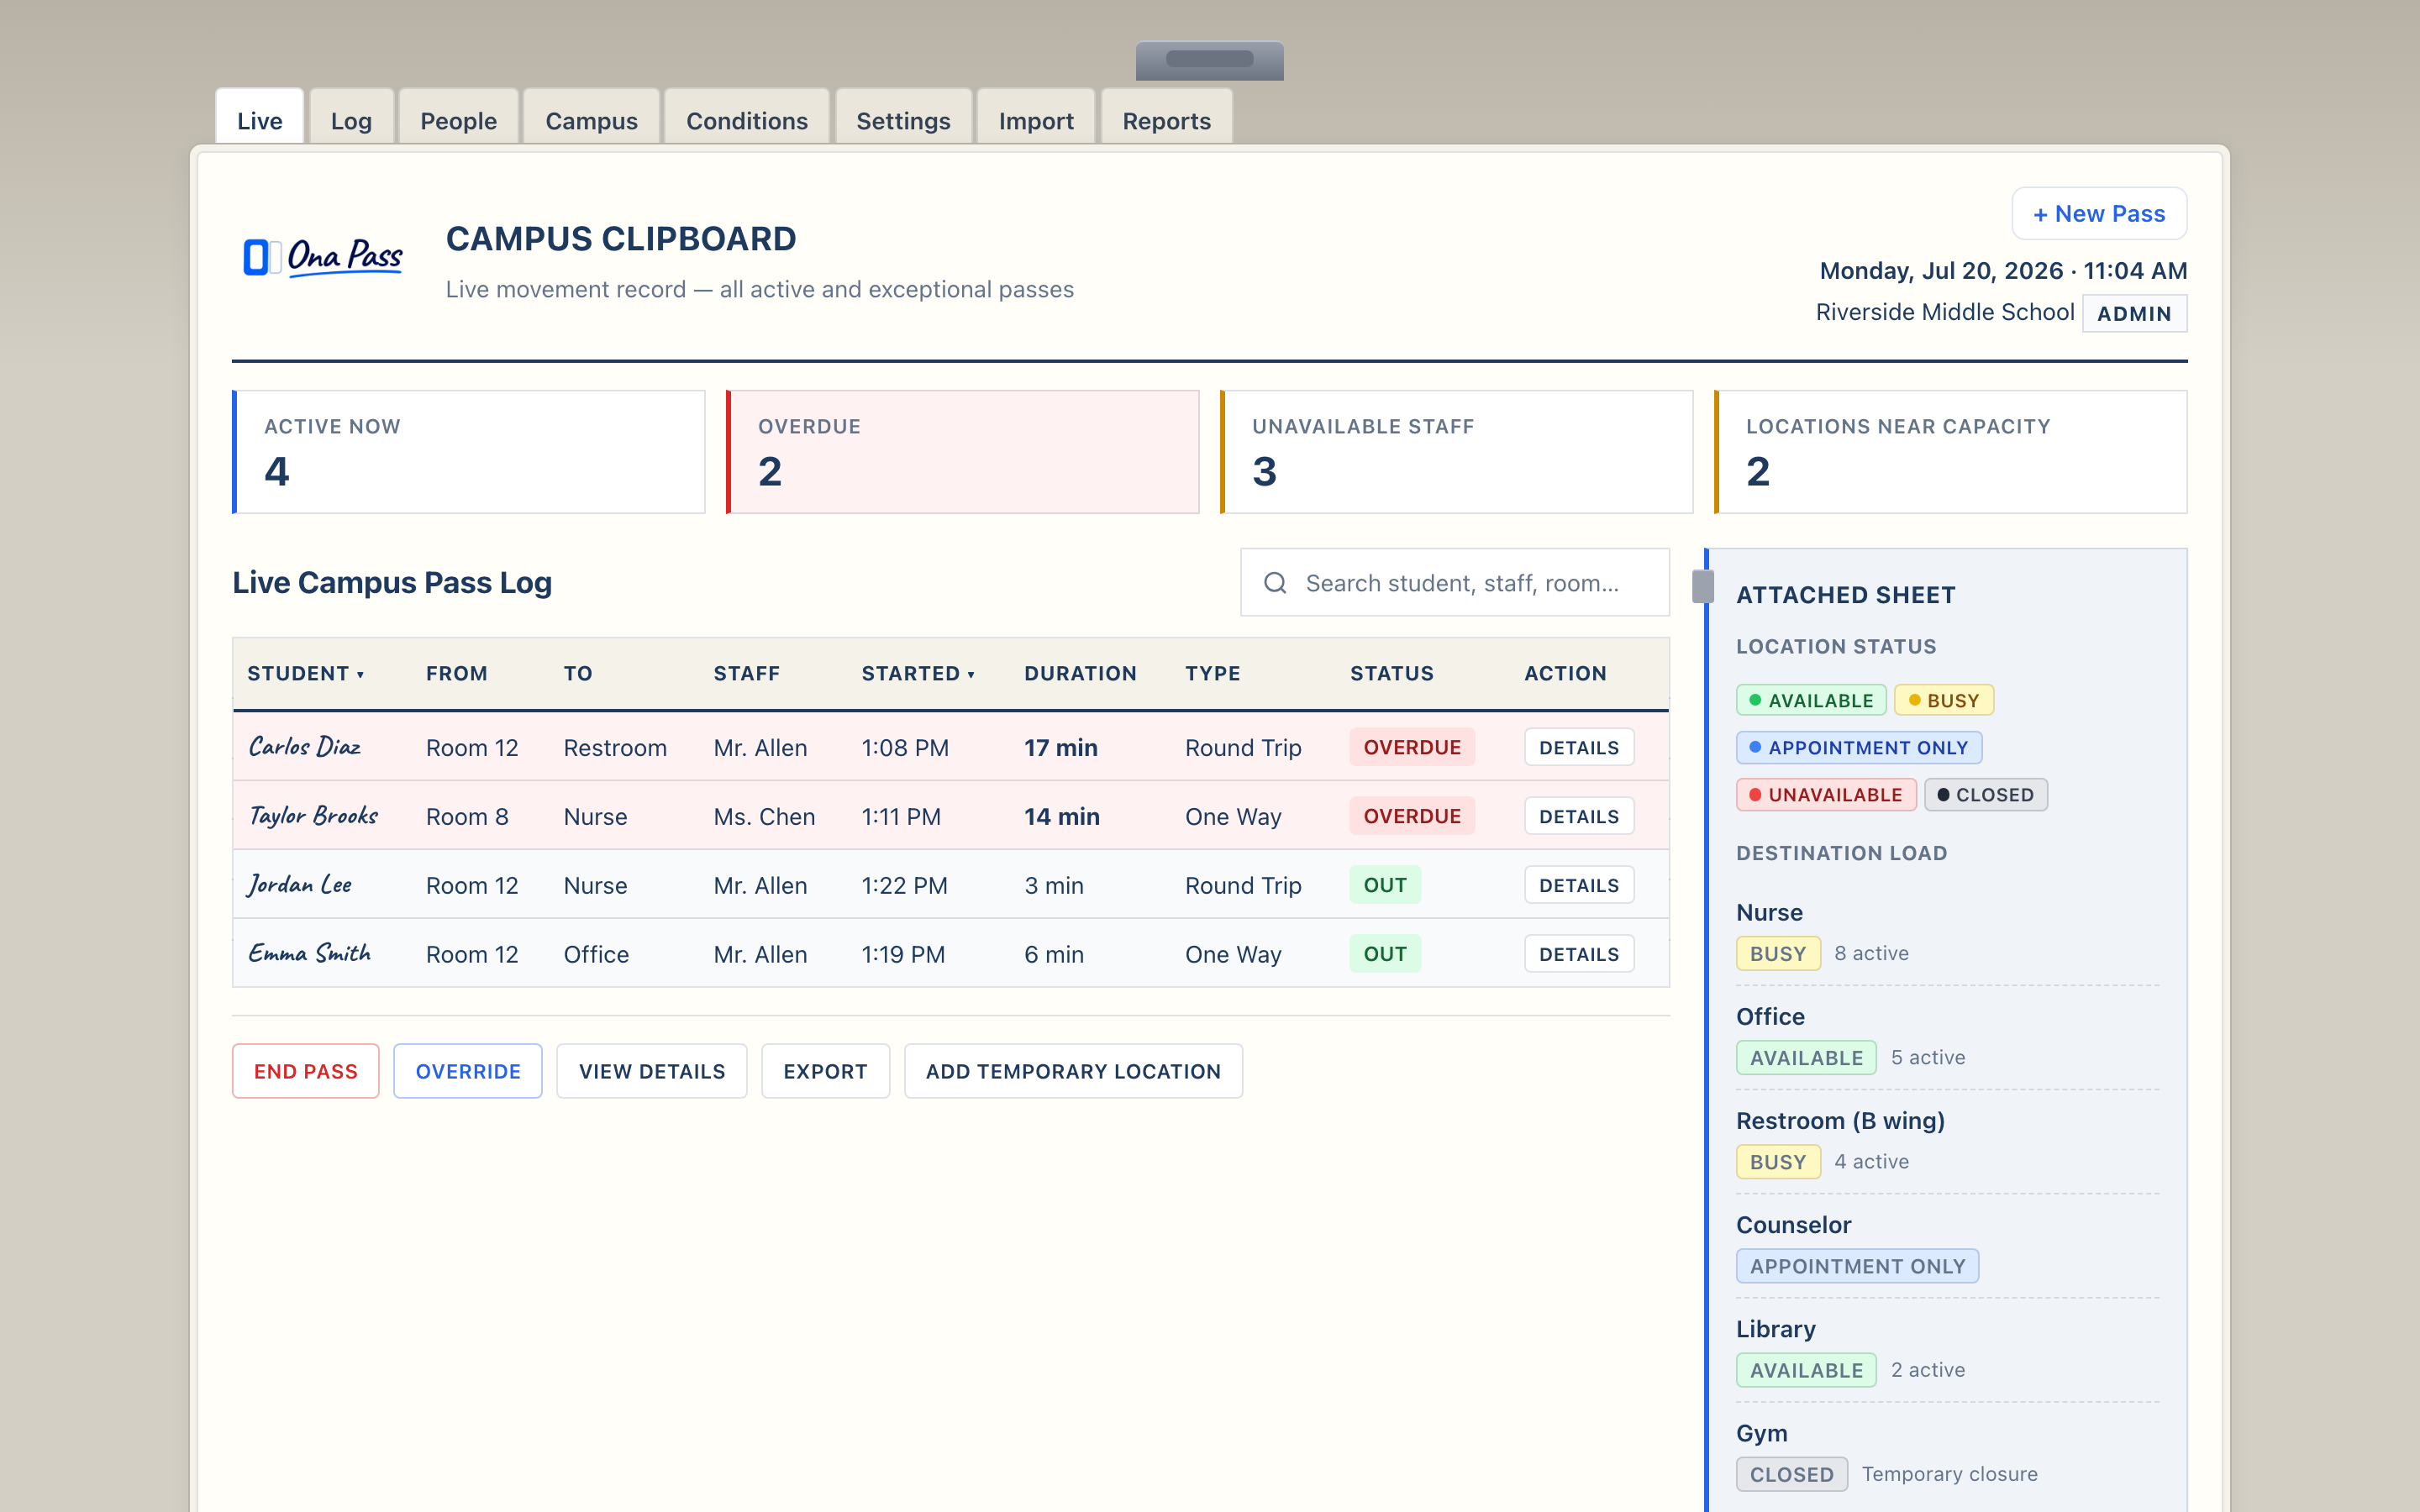Screen dimensions: 2420x1512
Task: Focus the search student, staff, room field
Action: click(x=1455, y=582)
